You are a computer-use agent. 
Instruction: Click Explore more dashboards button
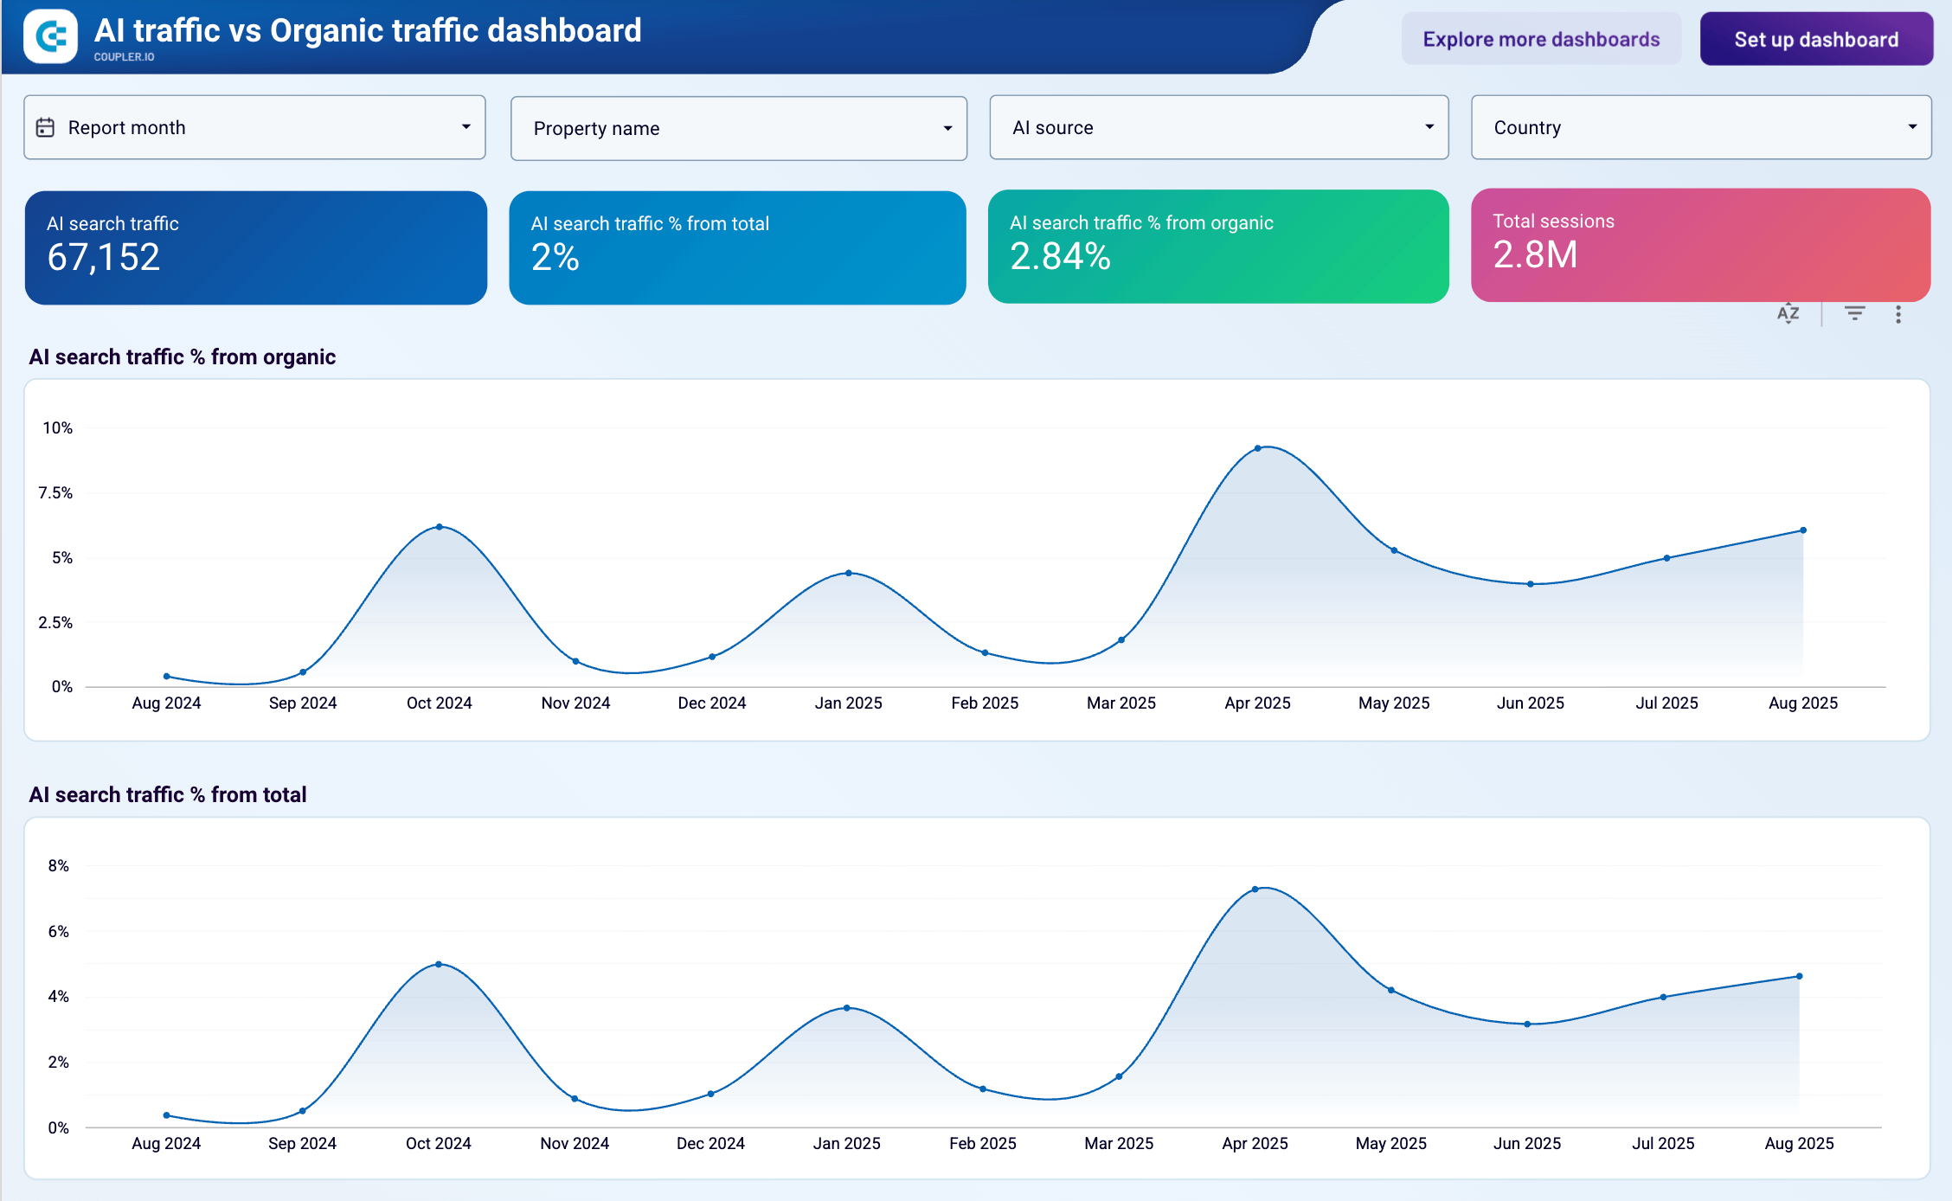click(1541, 39)
